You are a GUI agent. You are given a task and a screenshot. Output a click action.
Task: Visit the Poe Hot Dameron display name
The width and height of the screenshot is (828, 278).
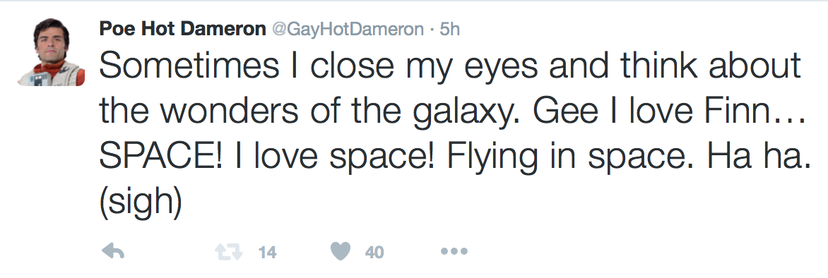[x=183, y=29]
